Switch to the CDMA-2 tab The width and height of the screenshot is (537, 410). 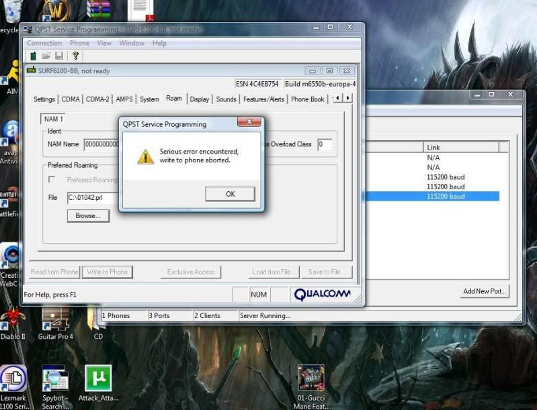pos(97,99)
